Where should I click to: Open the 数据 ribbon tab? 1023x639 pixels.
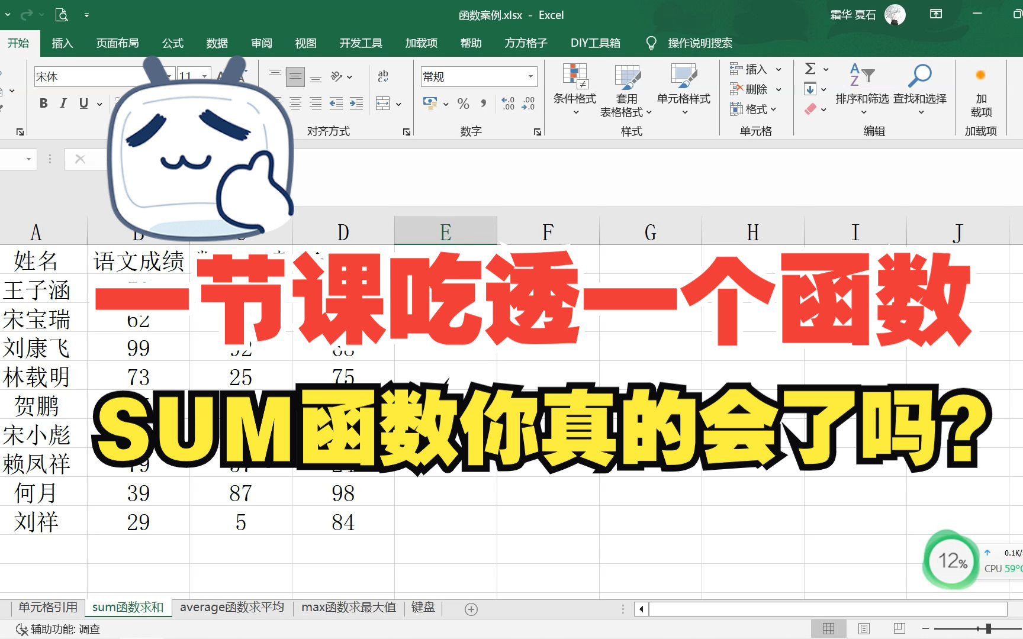click(217, 43)
